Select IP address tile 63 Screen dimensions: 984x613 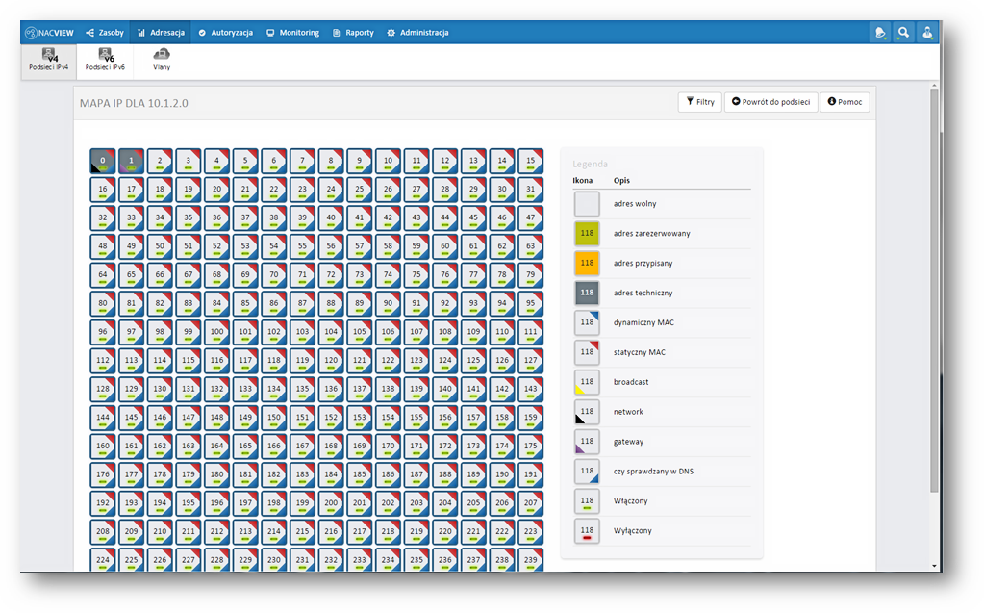click(x=531, y=246)
